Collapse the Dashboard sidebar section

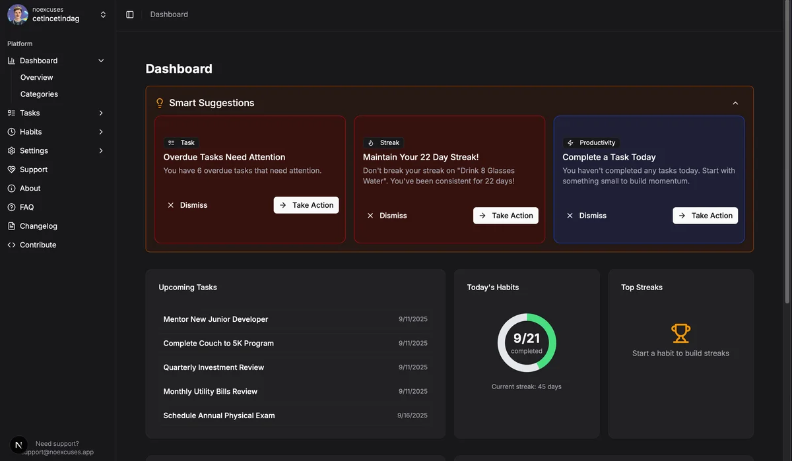(101, 61)
